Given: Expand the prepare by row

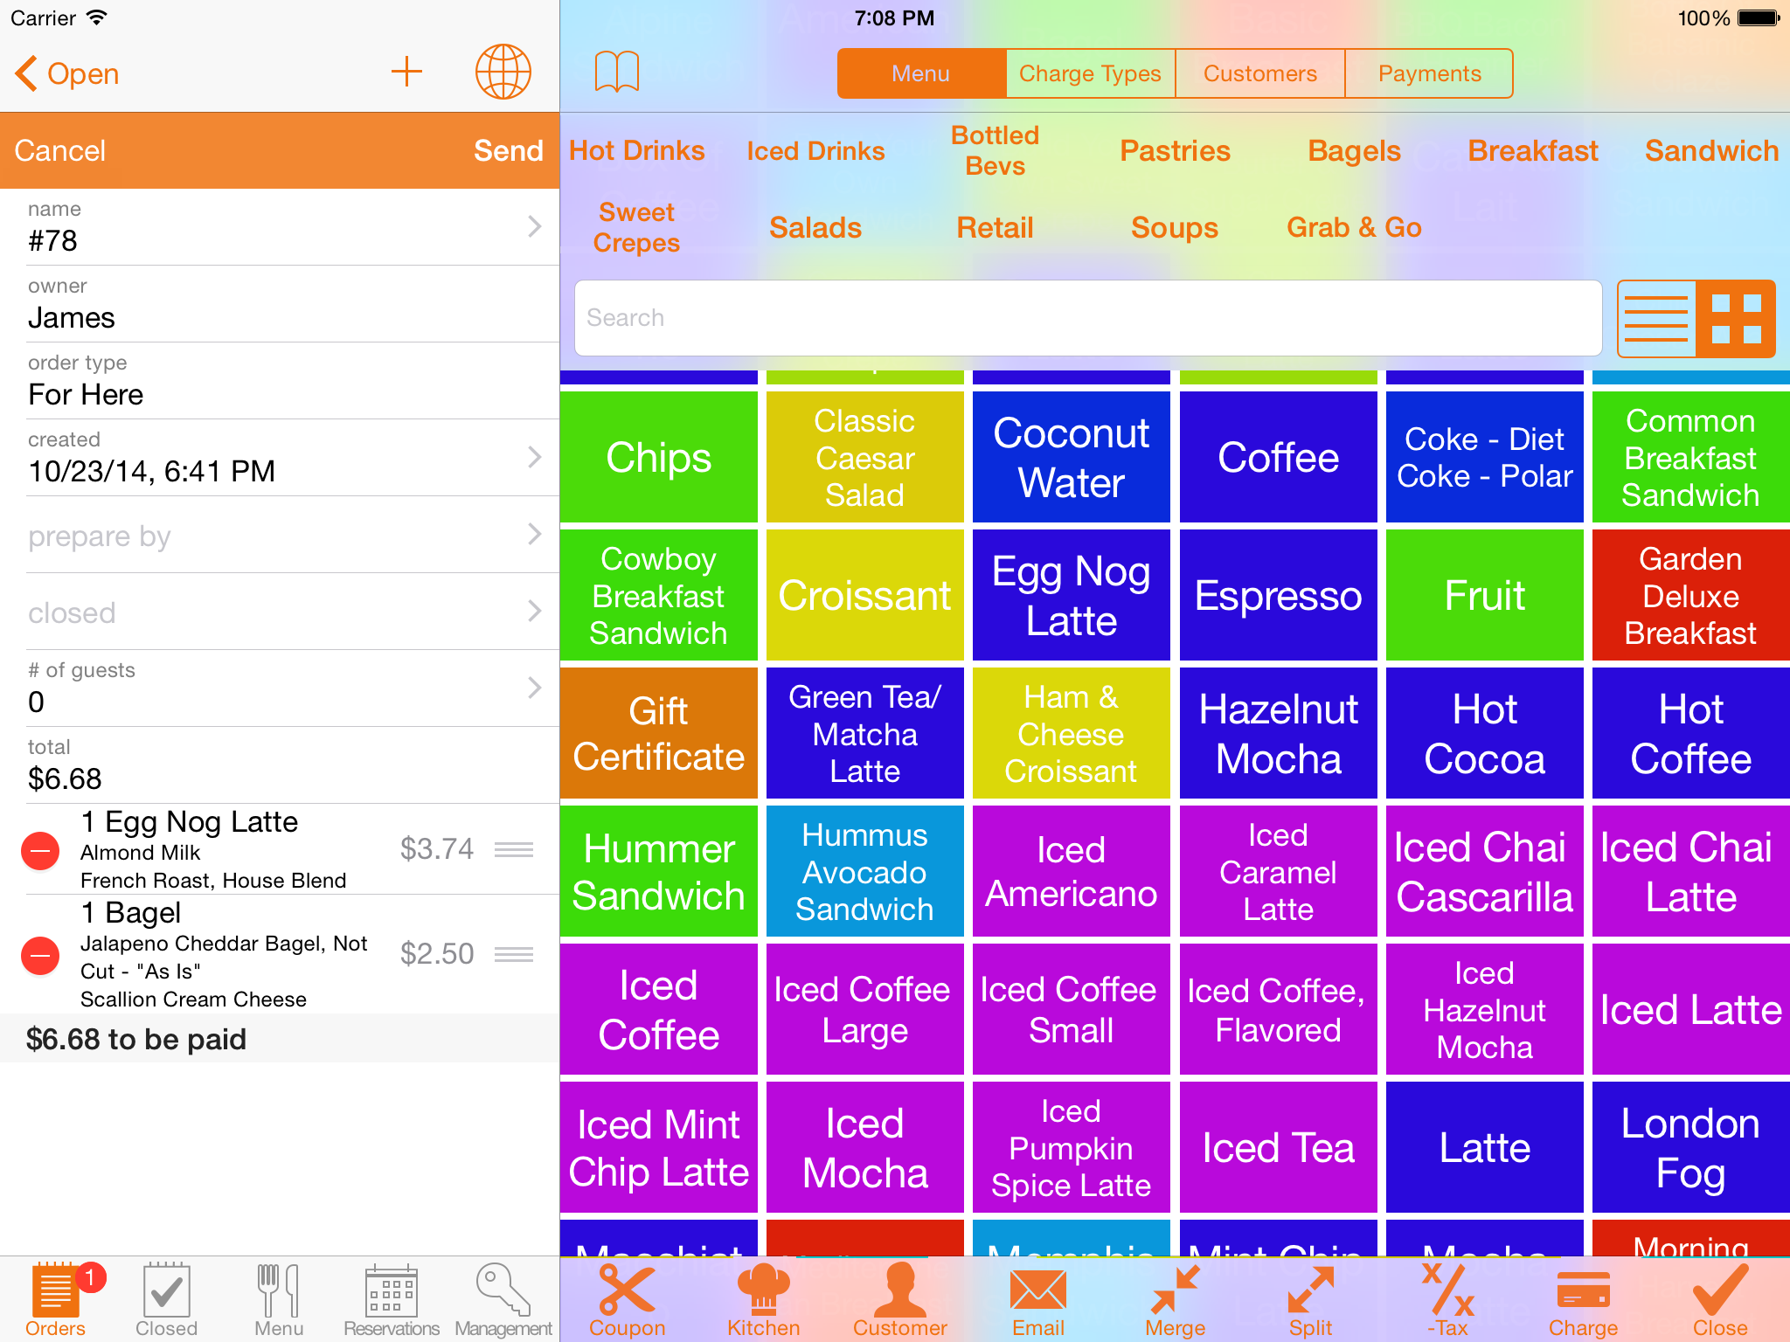Looking at the screenshot, I should pyautogui.click(x=280, y=535).
